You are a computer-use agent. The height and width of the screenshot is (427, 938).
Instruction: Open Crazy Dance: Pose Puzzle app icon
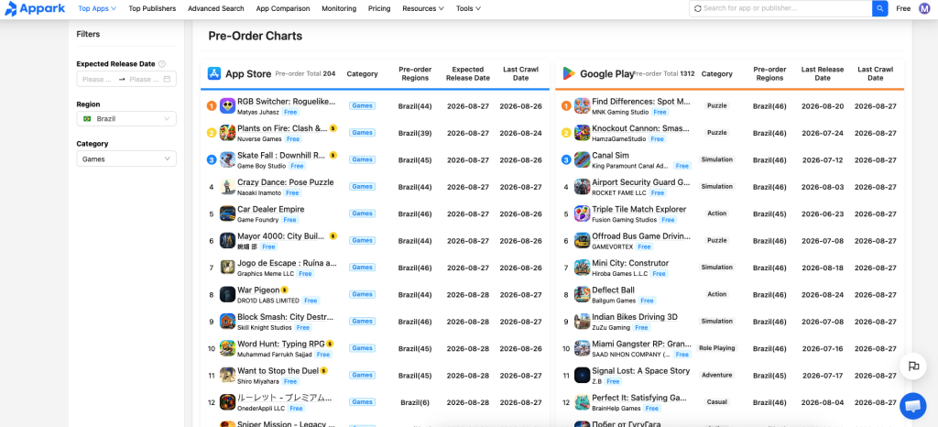point(227,187)
